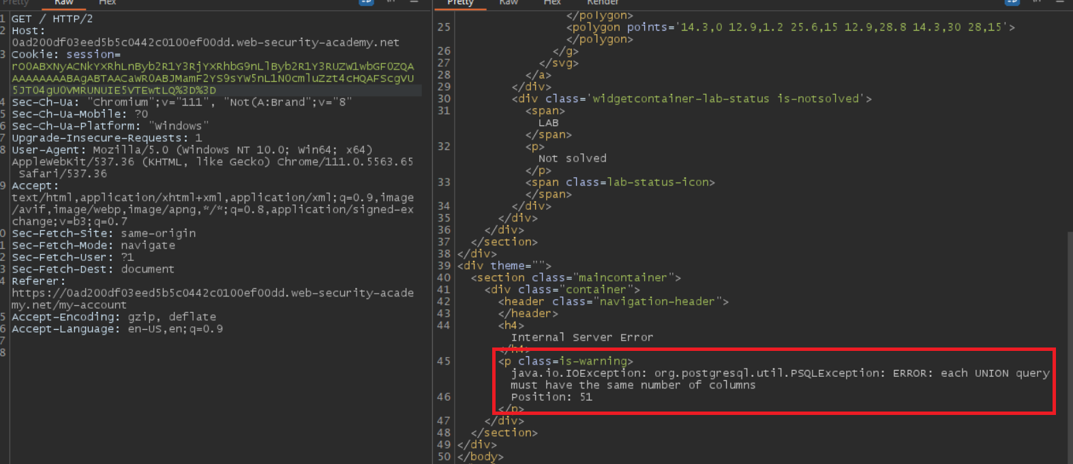Click the Sec-Fetch-Mode navigate header

click(93, 245)
